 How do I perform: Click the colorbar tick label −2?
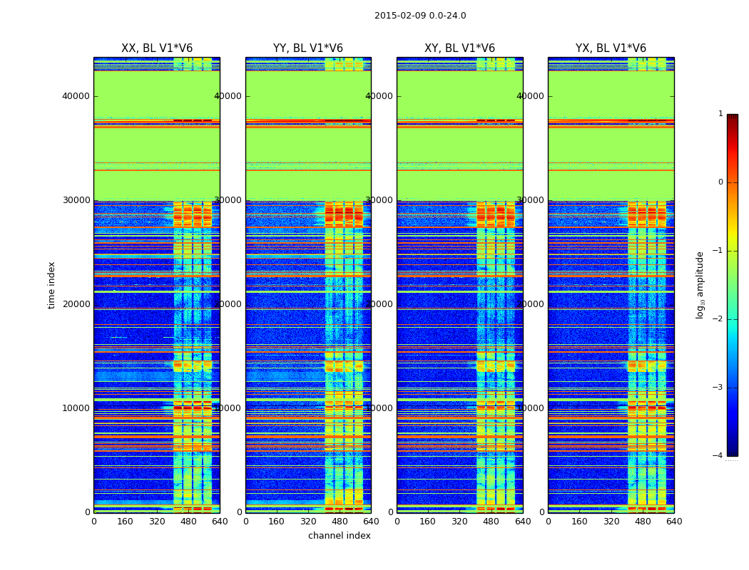718,318
